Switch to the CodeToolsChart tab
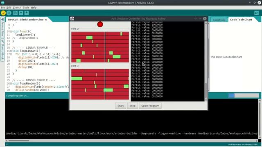This screenshot has height=147, width=262. [241, 20]
